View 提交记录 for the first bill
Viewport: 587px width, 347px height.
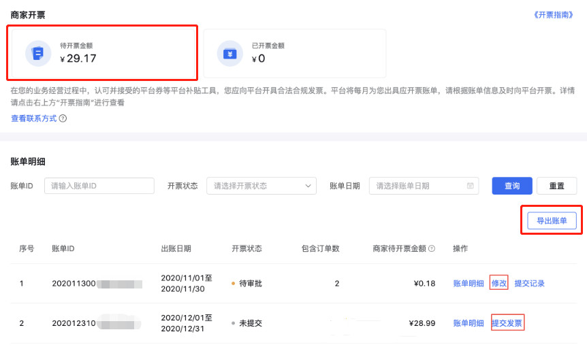tap(529, 284)
